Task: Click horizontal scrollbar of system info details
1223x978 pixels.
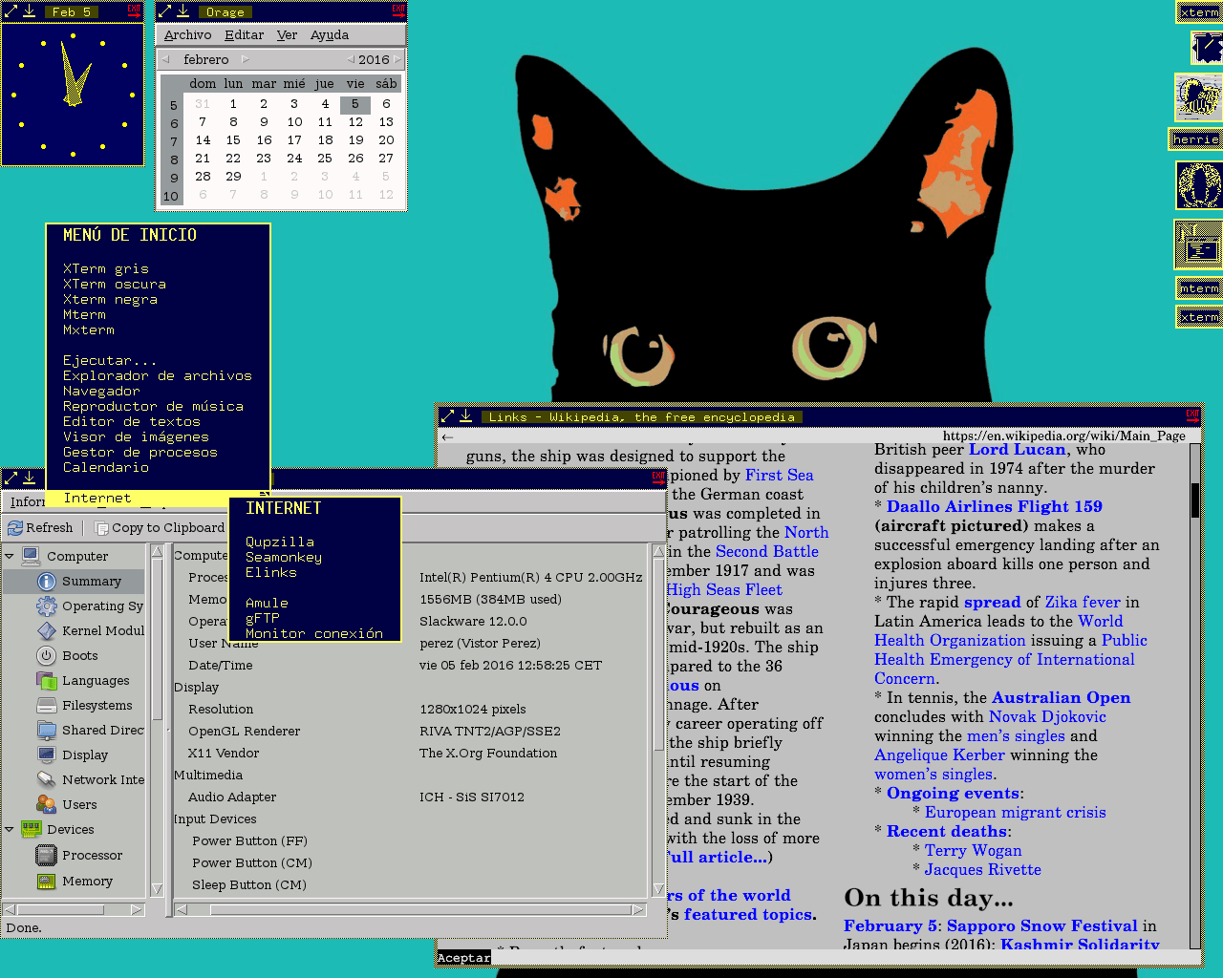Action: point(411,910)
